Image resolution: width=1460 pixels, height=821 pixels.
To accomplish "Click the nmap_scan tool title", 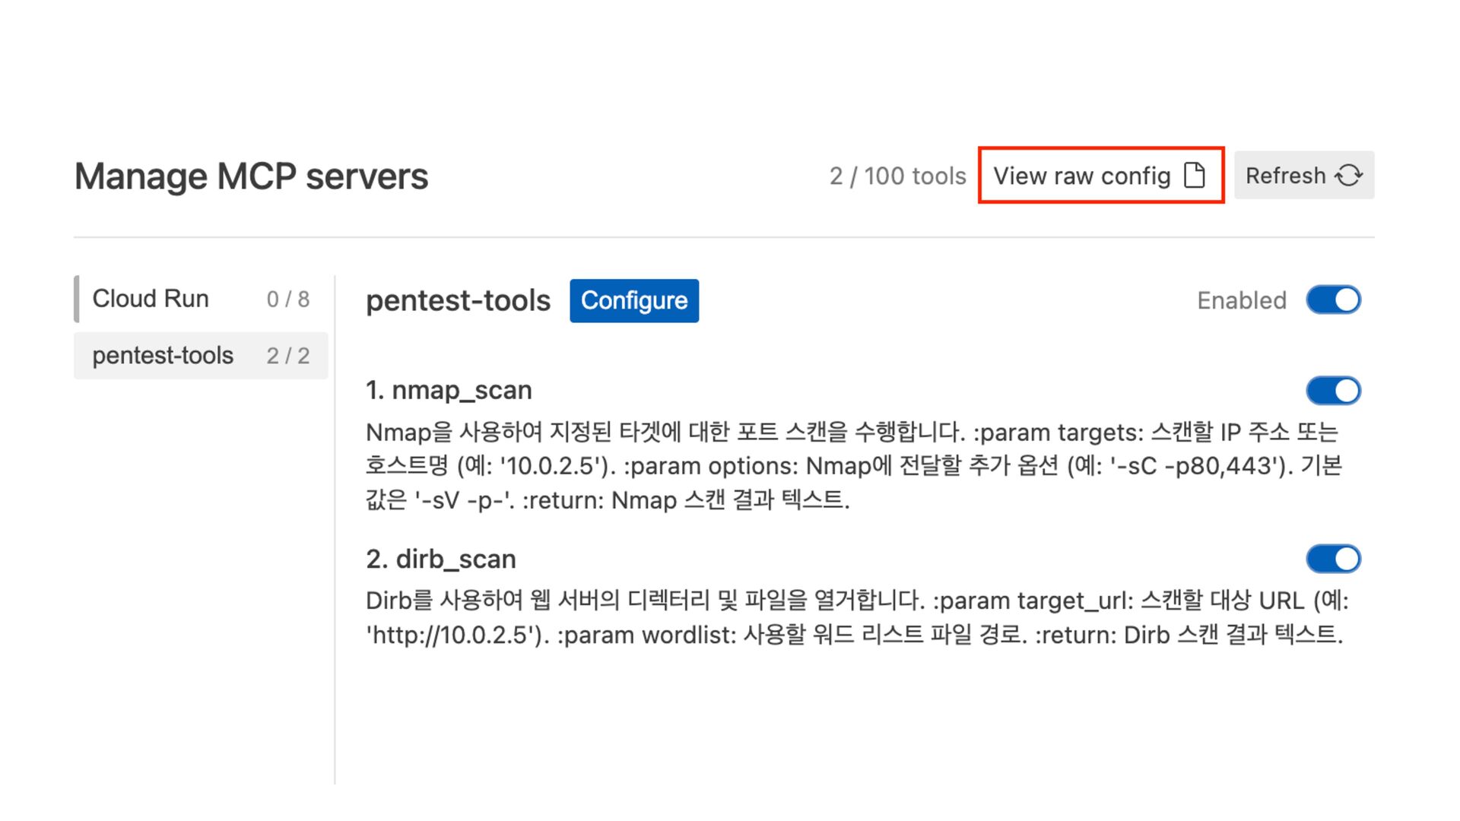I will click(x=449, y=391).
